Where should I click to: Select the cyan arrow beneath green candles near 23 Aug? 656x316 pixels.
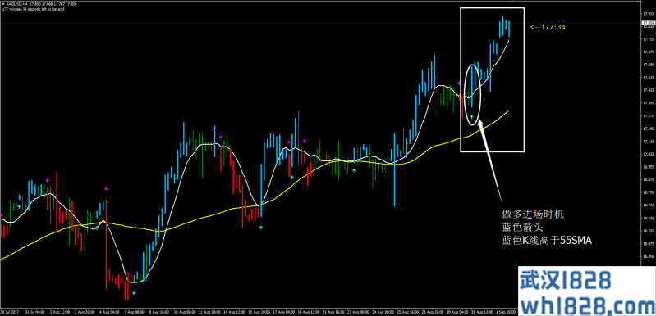pyautogui.click(x=354, y=170)
